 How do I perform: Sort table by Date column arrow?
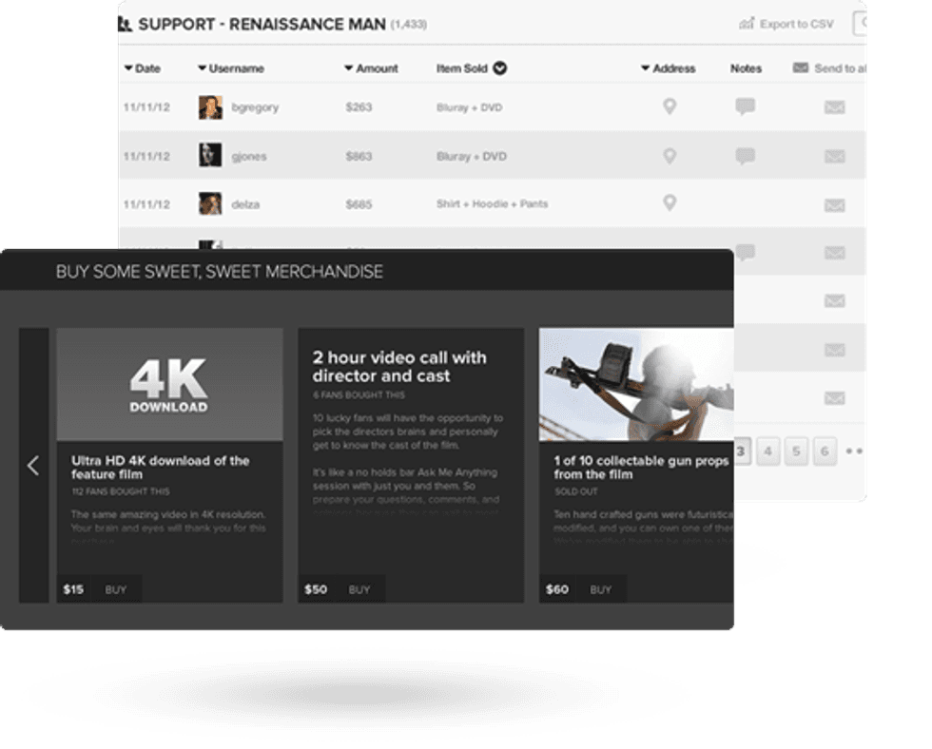pyautogui.click(x=128, y=68)
